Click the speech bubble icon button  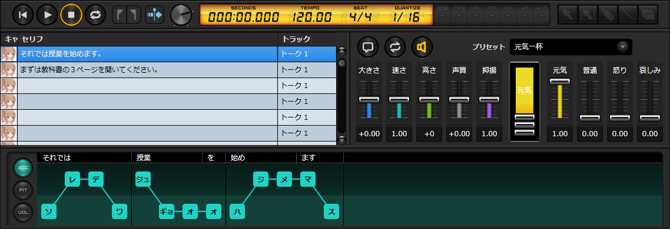(x=368, y=46)
